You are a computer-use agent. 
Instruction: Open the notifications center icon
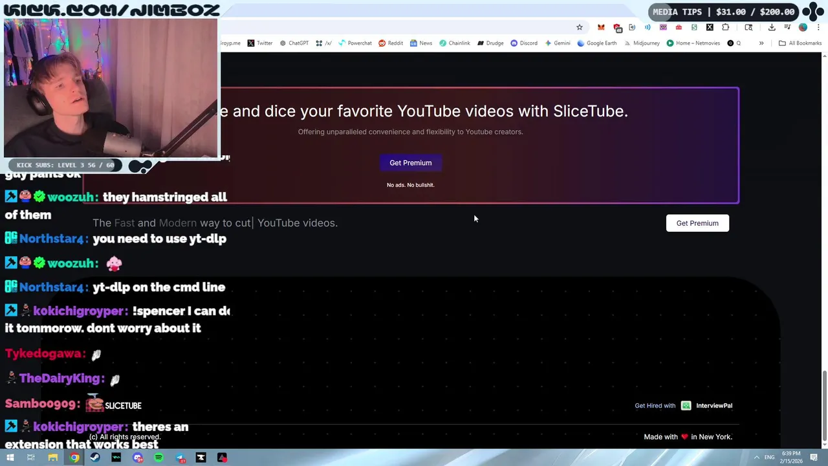click(814, 458)
